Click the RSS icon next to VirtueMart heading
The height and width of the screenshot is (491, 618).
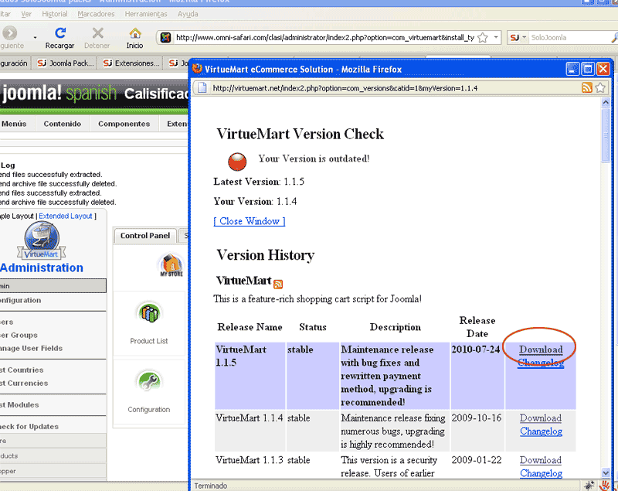[278, 284]
